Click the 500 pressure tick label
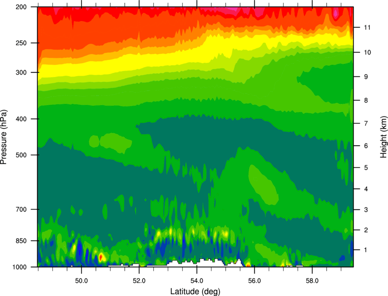388x296 pixels. click(21, 155)
